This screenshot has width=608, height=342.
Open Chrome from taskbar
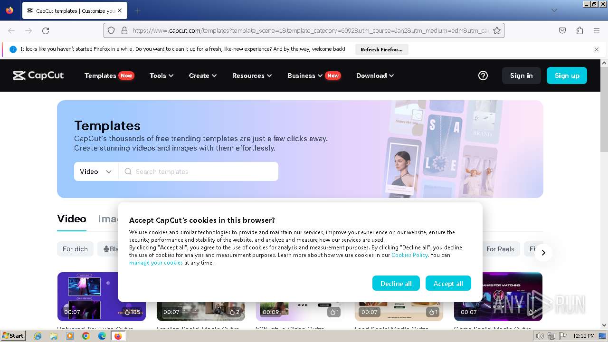[x=86, y=336]
